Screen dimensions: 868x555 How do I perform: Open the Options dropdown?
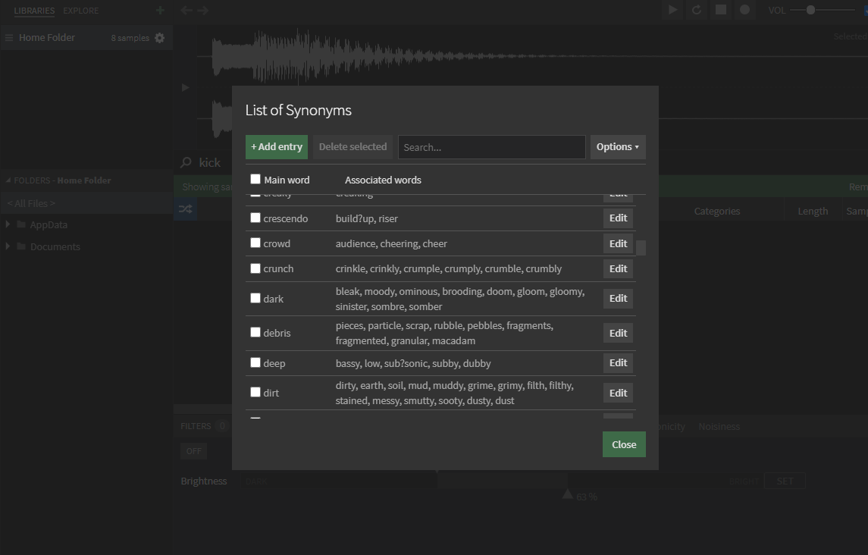618,147
